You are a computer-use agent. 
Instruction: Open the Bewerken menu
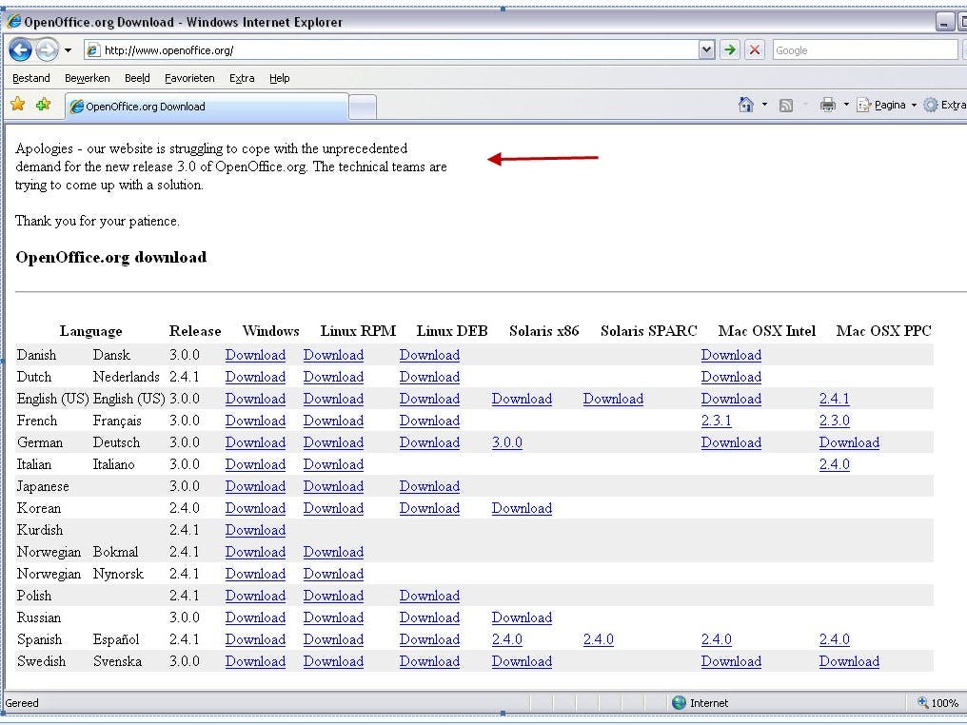coord(87,78)
